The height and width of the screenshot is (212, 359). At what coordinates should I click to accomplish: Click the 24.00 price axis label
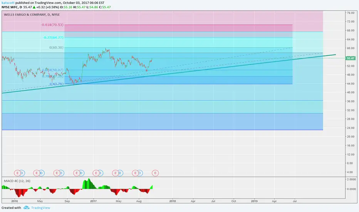coord(351,128)
